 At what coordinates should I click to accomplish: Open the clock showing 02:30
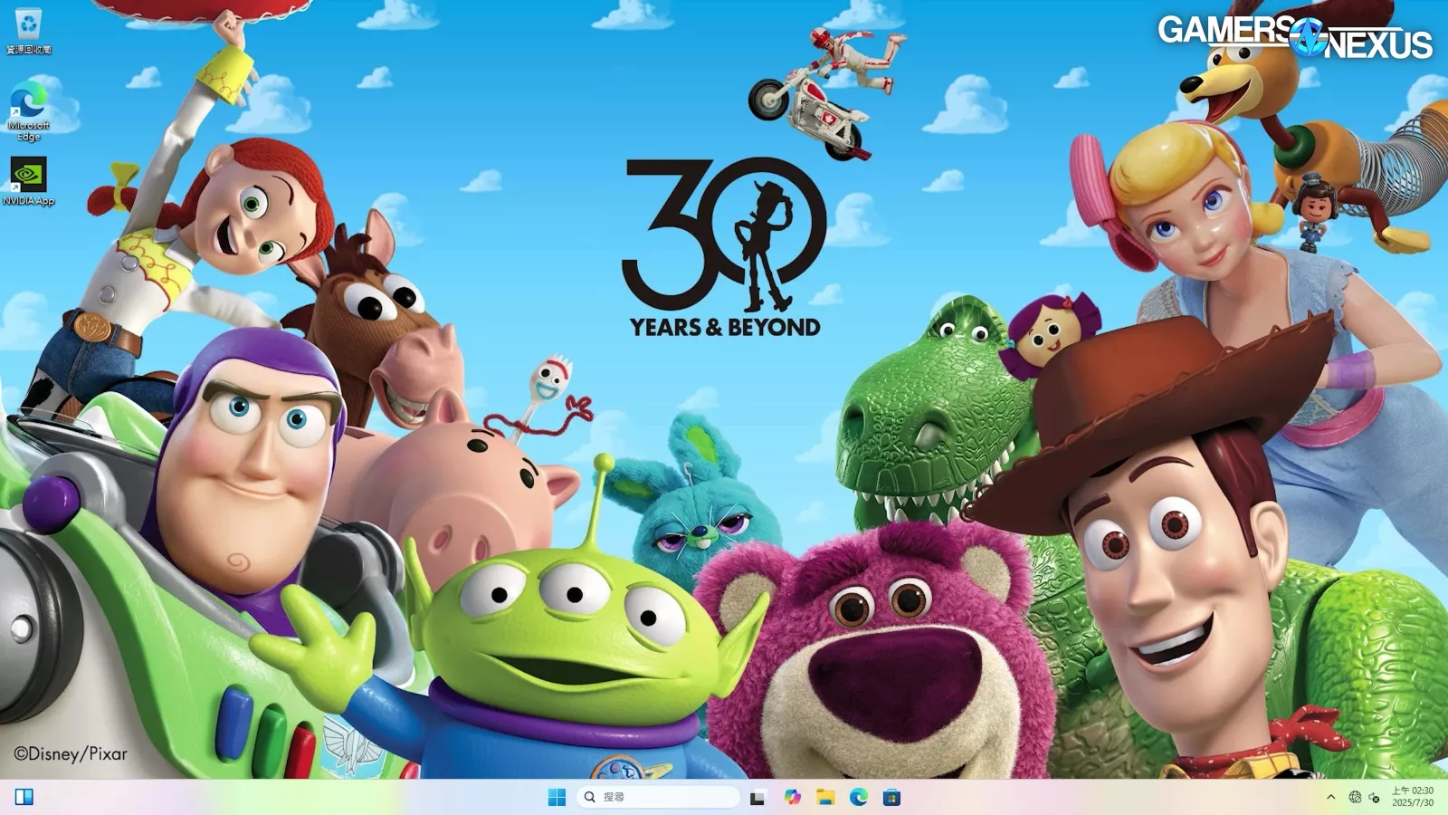click(x=1412, y=791)
